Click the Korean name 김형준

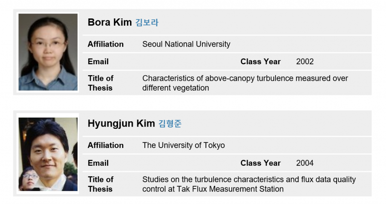click(170, 124)
